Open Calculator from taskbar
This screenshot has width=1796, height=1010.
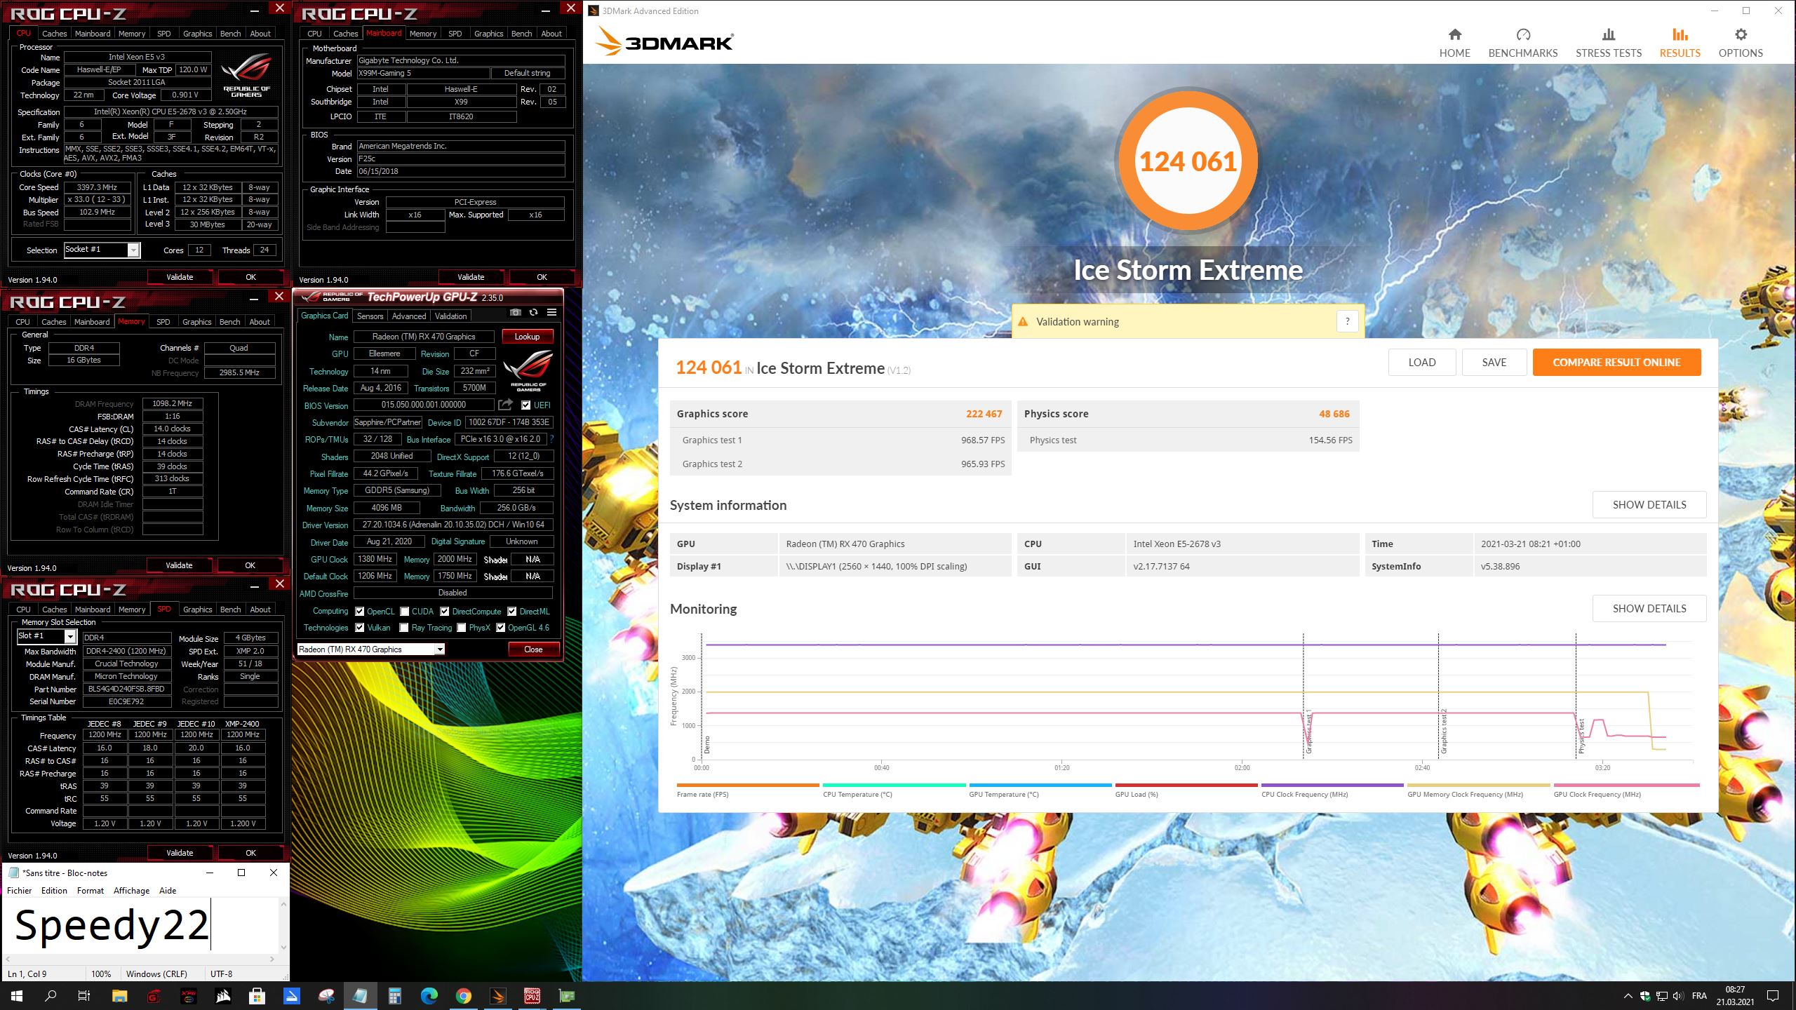point(395,995)
